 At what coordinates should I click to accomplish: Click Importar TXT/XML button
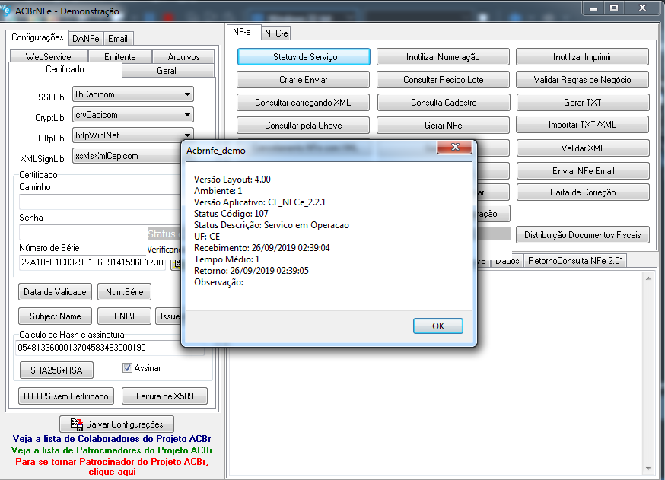(x=582, y=125)
